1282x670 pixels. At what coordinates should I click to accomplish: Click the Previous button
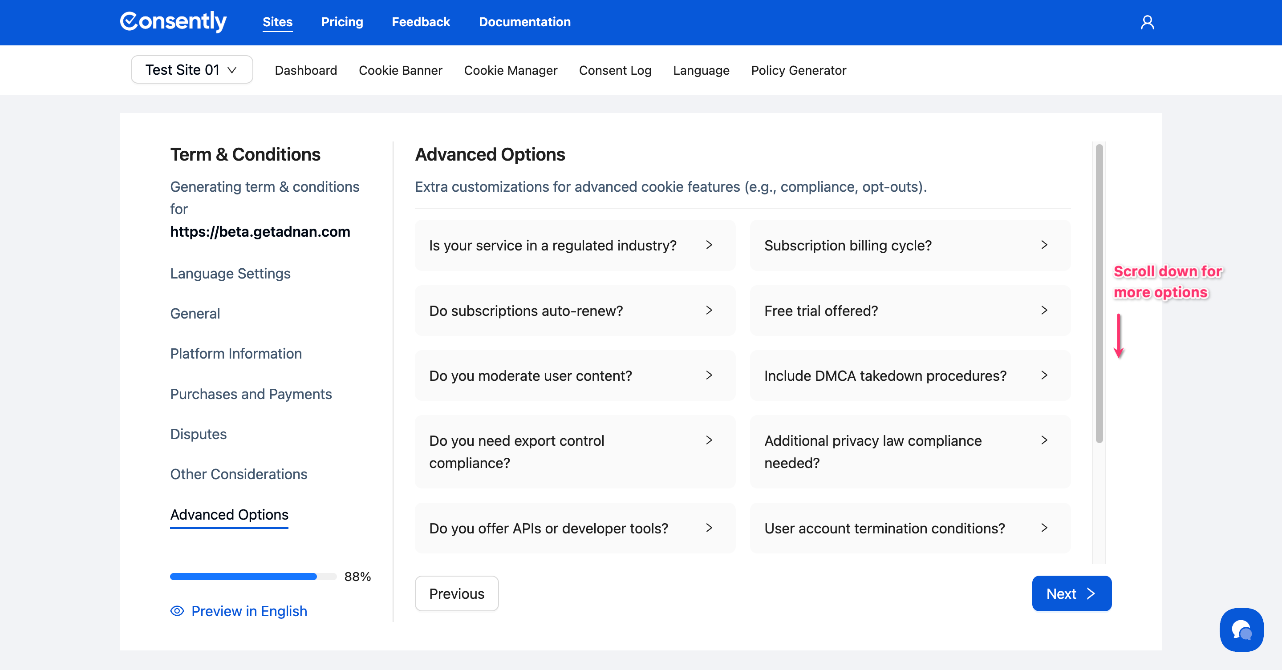tap(456, 593)
